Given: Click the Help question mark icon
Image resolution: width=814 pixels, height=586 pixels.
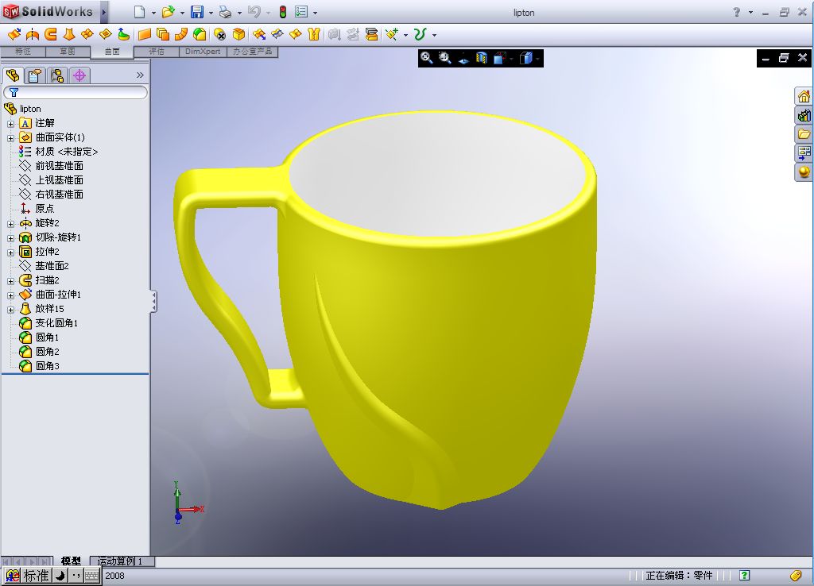Looking at the screenshot, I should [736, 12].
